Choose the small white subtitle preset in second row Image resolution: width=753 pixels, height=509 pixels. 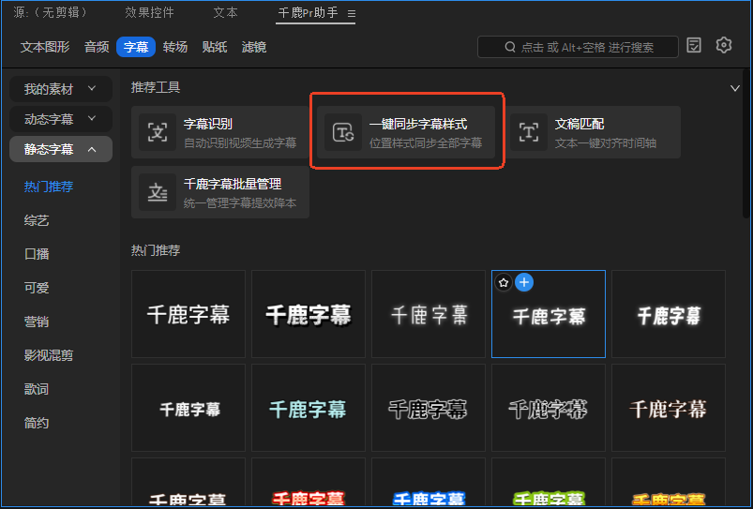coord(188,408)
